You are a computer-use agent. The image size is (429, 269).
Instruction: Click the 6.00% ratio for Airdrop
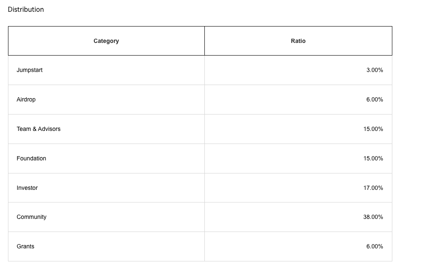[374, 99]
